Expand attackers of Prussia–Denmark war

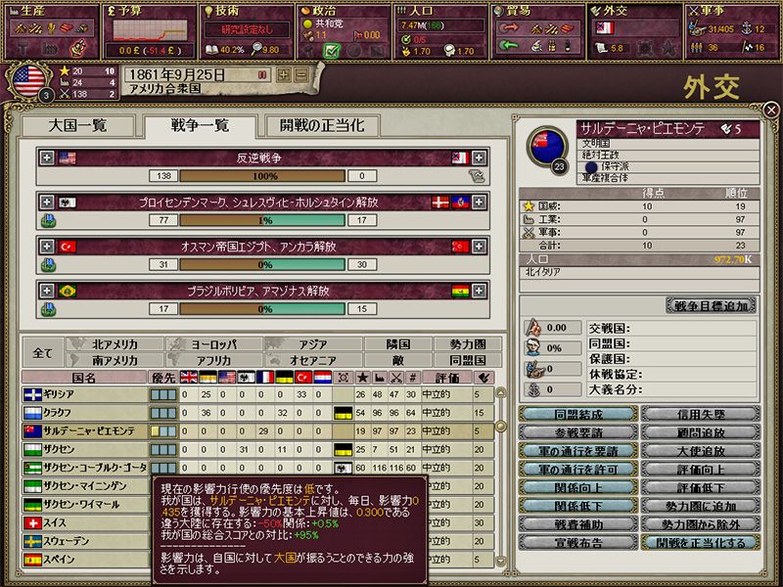pyautogui.click(x=46, y=202)
